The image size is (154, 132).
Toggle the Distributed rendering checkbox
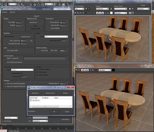pos(5,37)
